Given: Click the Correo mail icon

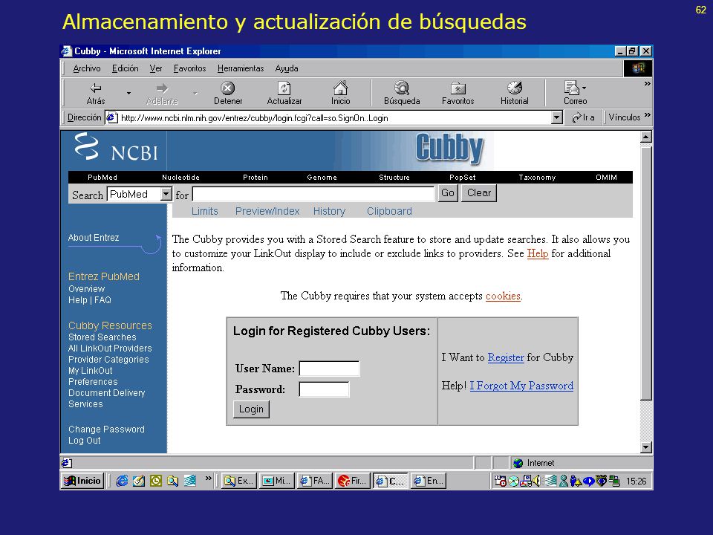Looking at the screenshot, I should 572,88.
